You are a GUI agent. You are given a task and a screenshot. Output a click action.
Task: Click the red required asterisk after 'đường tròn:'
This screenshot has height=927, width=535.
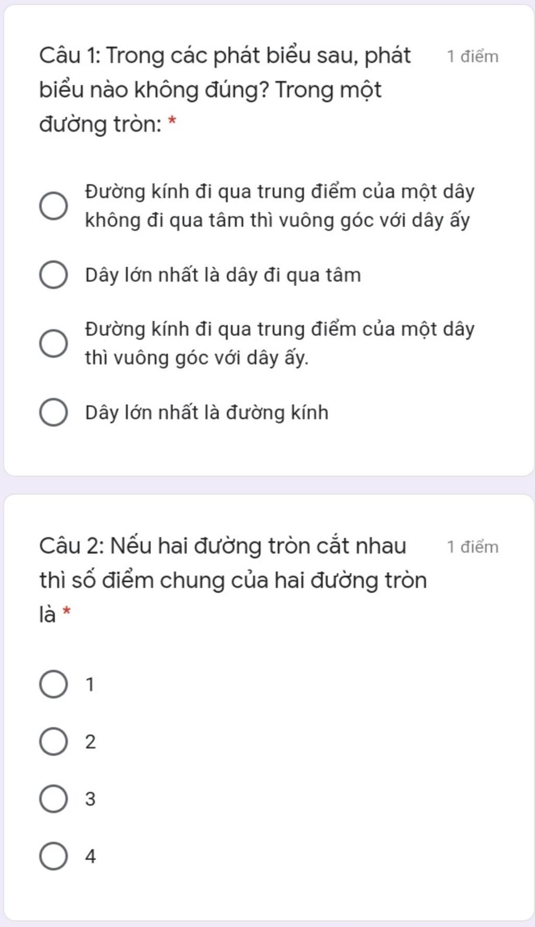(172, 122)
